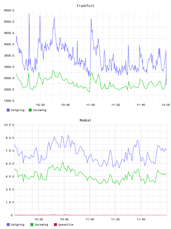This screenshot has width=171, height=229.
Task: Click the 11:20 time label on Frankfurt chart
Action: pyautogui.click(x=116, y=105)
